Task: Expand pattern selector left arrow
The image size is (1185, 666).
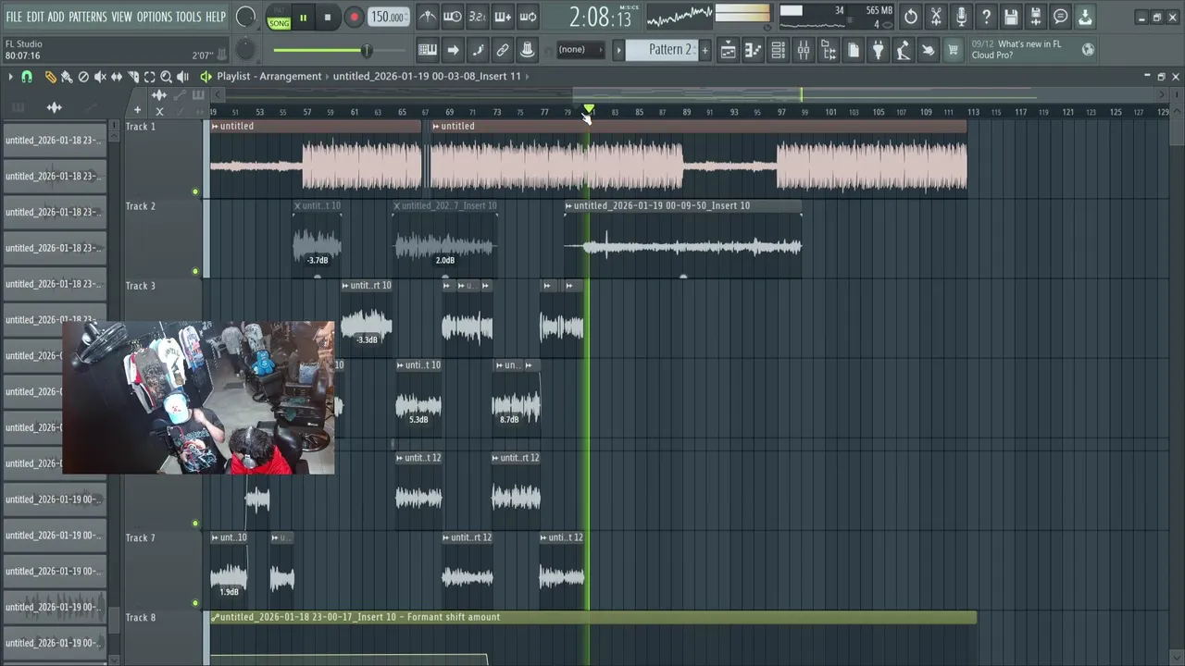Action: click(618, 50)
